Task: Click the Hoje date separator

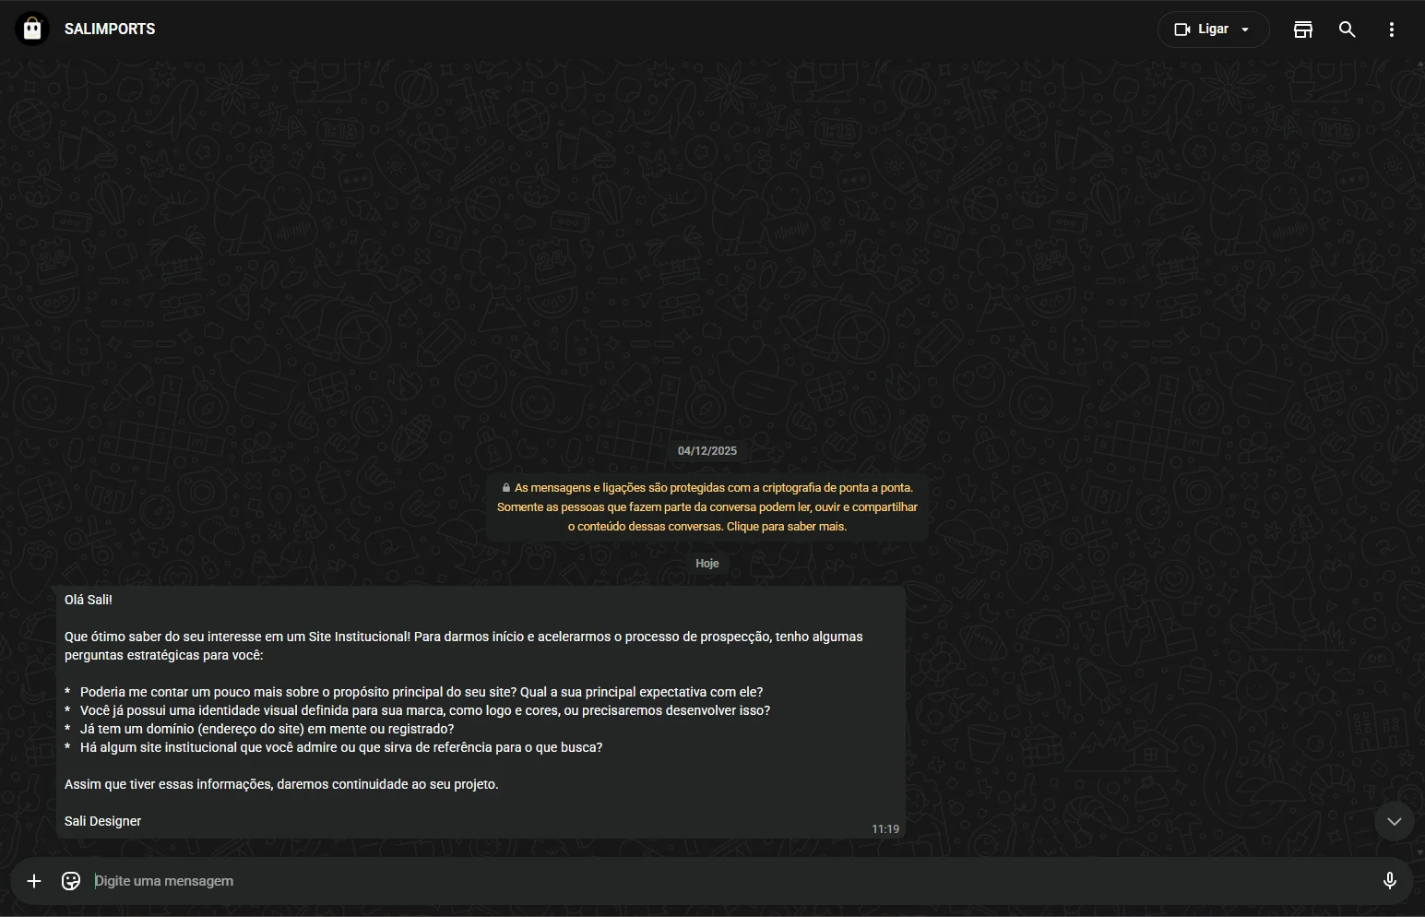Action: pos(707,564)
